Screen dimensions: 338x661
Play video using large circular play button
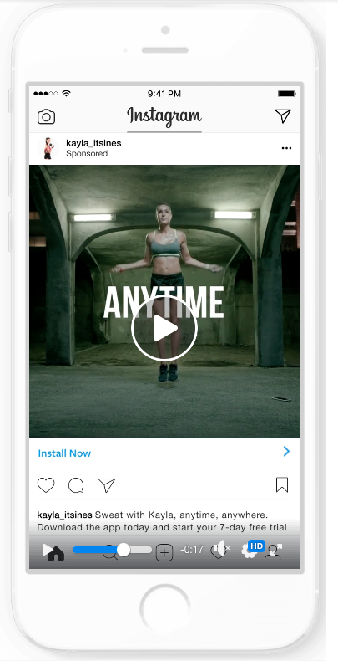[164, 328]
